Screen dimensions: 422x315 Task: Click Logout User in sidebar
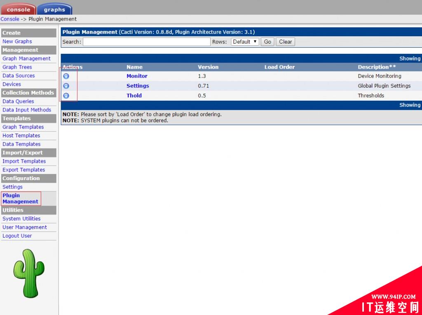[x=17, y=236]
